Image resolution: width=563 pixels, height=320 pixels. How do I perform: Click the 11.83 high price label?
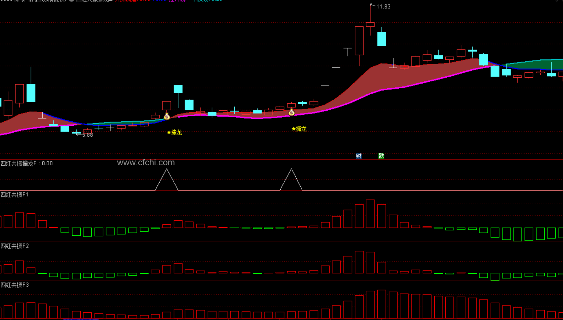[383, 7]
